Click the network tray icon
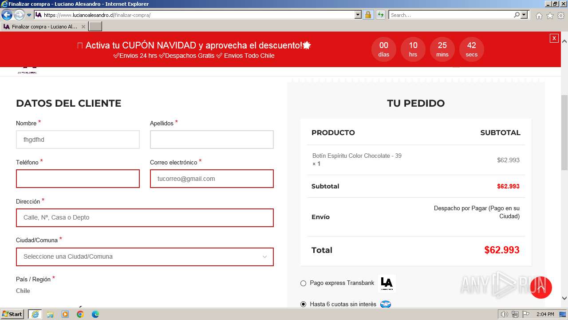This screenshot has height=320, width=568. coord(515,314)
